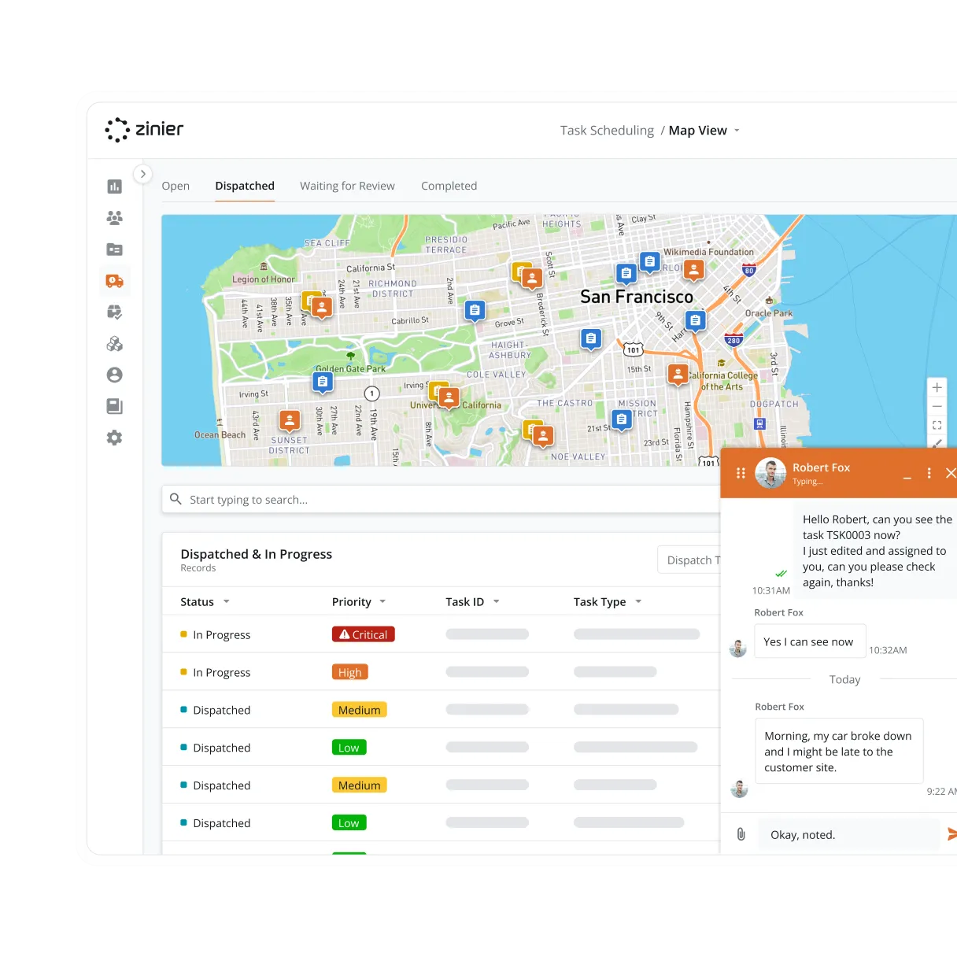The image size is (957, 957).
Task: Open the dashboard chart icon in sidebar
Action: tap(115, 187)
